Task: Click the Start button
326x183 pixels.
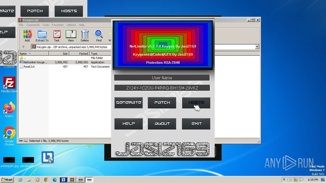Action: point(7,180)
